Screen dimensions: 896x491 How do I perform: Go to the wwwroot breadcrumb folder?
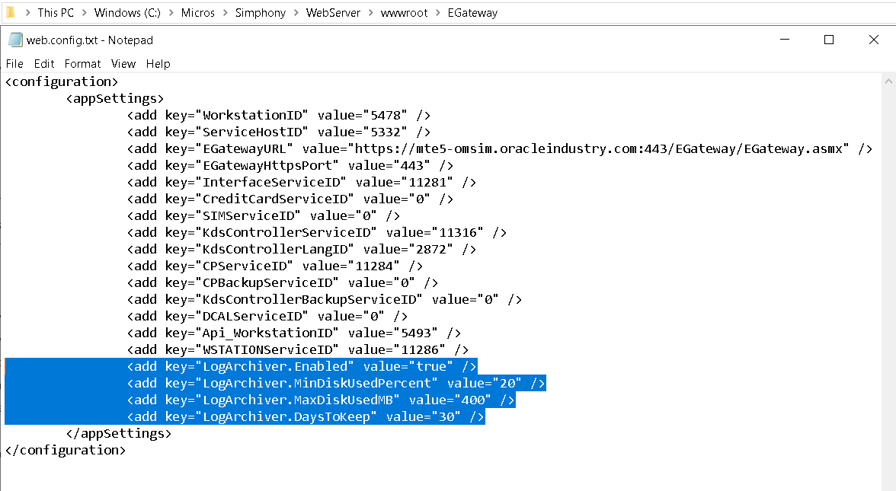click(x=405, y=13)
